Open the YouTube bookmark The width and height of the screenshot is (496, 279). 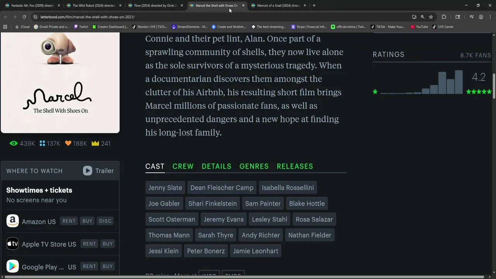419,27
